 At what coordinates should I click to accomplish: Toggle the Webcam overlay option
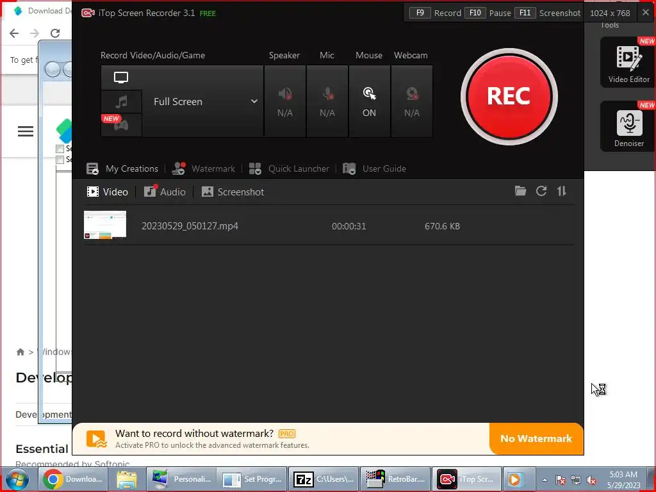(412, 101)
